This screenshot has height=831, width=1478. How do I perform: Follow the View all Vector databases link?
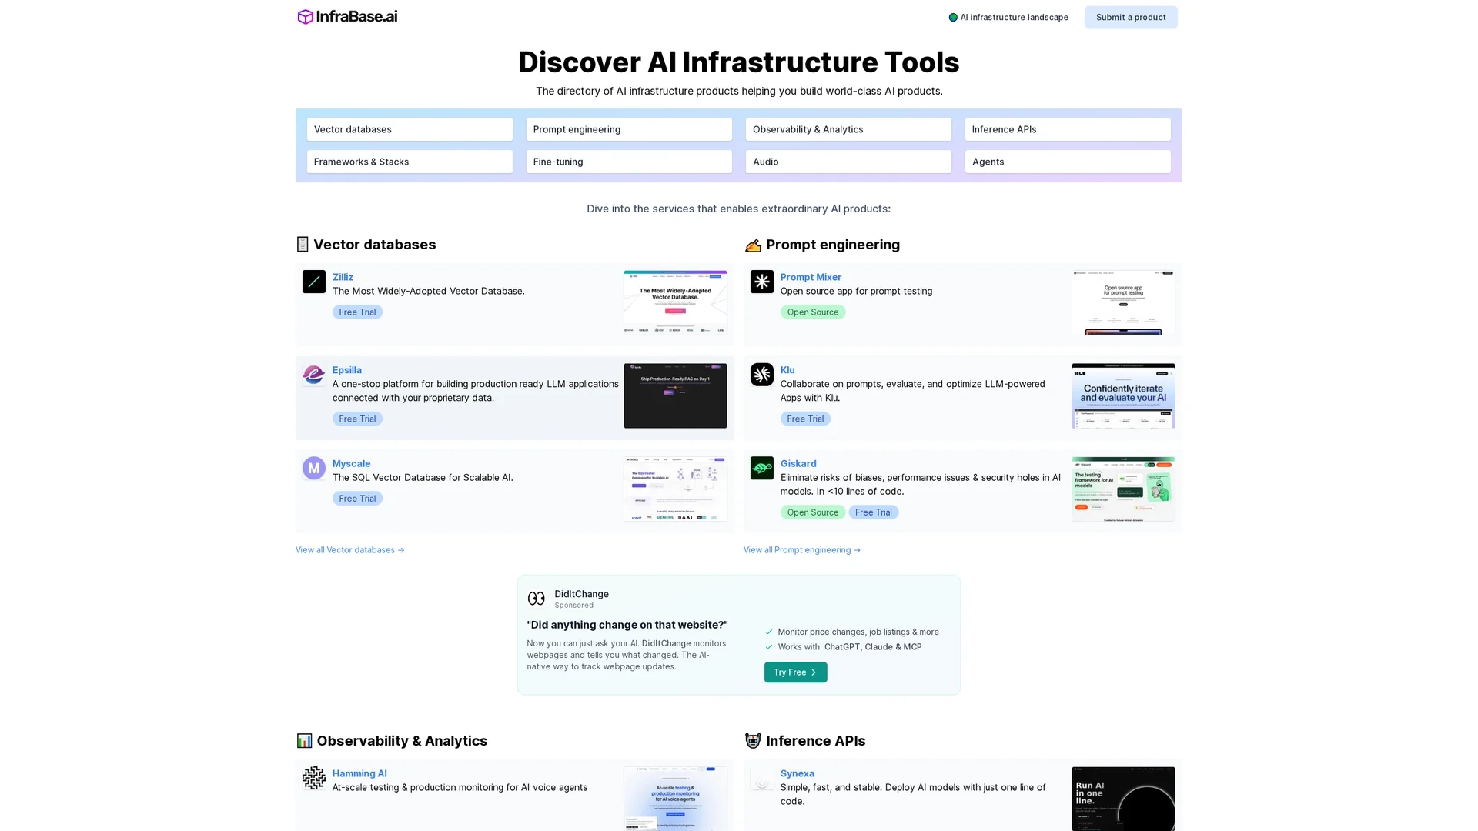click(350, 550)
